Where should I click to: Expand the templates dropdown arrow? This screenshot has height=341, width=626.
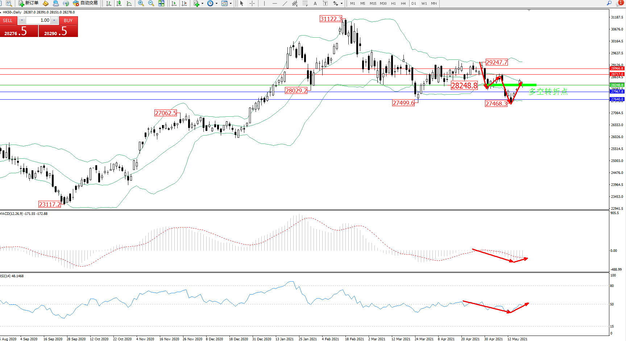tap(231, 3)
